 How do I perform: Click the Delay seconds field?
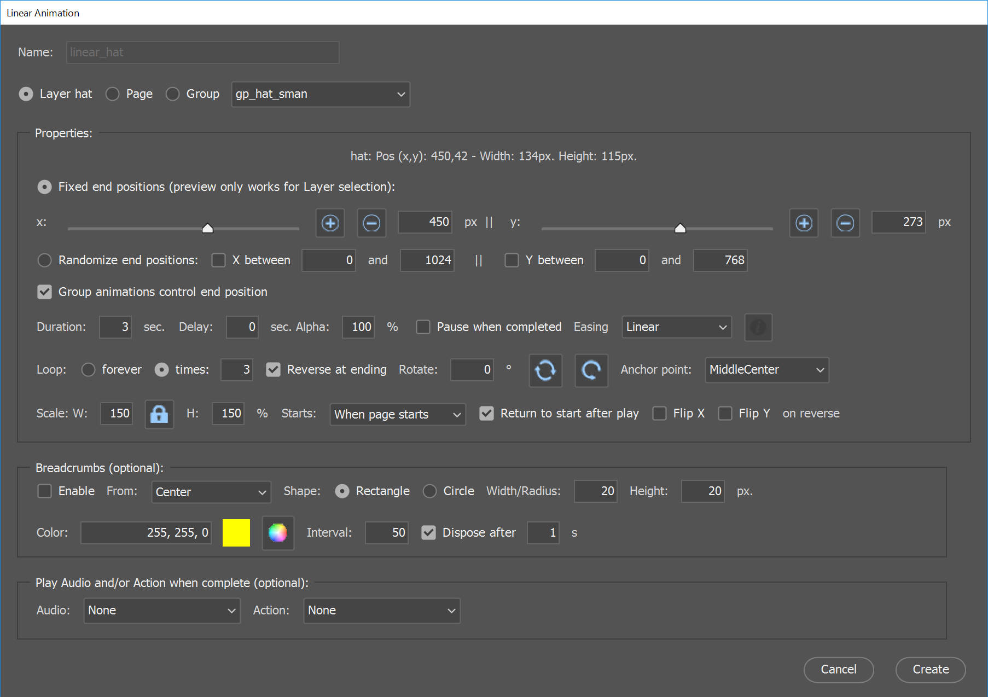pyautogui.click(x=242, y=327)
